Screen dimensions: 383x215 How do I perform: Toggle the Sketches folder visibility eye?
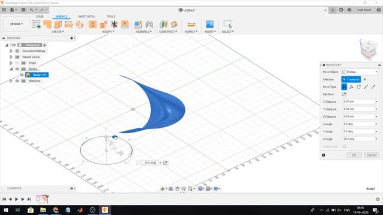(x=17, y=81)
